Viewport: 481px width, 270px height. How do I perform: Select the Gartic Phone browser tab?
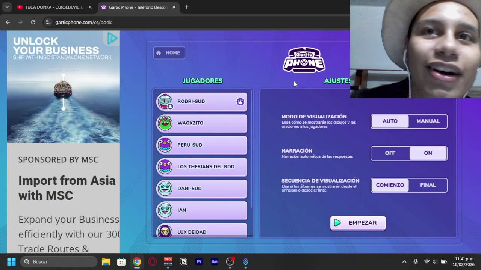pos(137,7)
